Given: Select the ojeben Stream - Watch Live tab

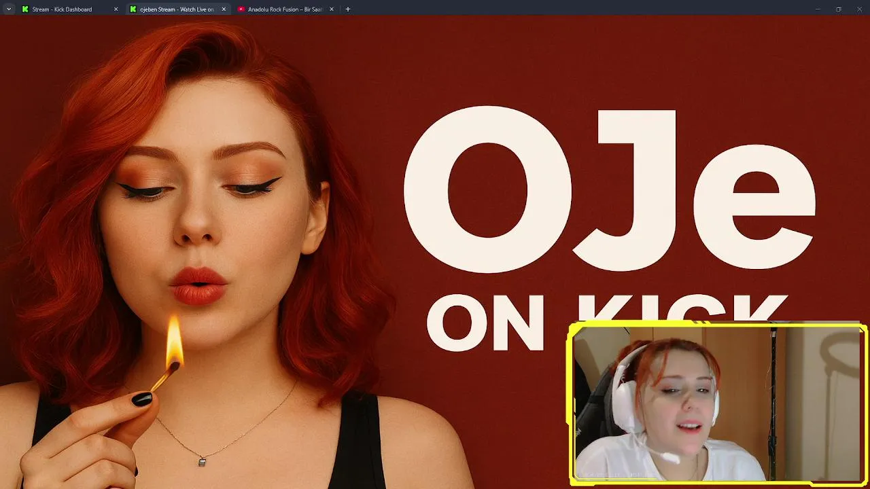Looking at the screenshot, I should [177, 10].
